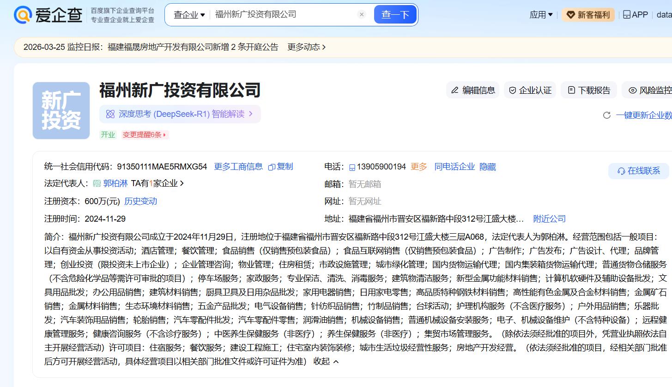Viewport: 672px width, 387px height.
Task: Toggle 风险监控 eye monitoring
Action: (649, 90)
